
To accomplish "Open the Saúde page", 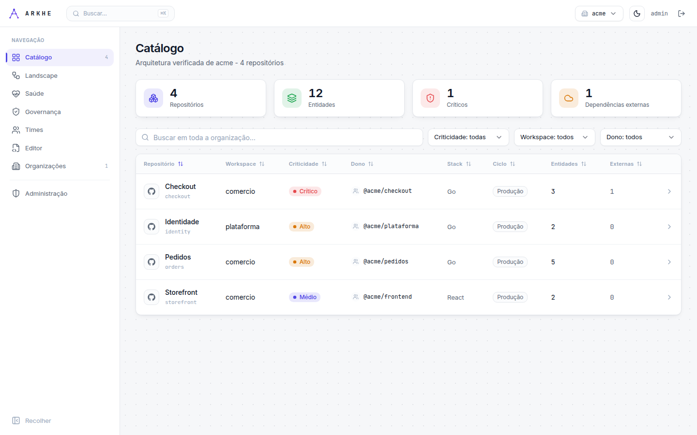I will 60,94.
